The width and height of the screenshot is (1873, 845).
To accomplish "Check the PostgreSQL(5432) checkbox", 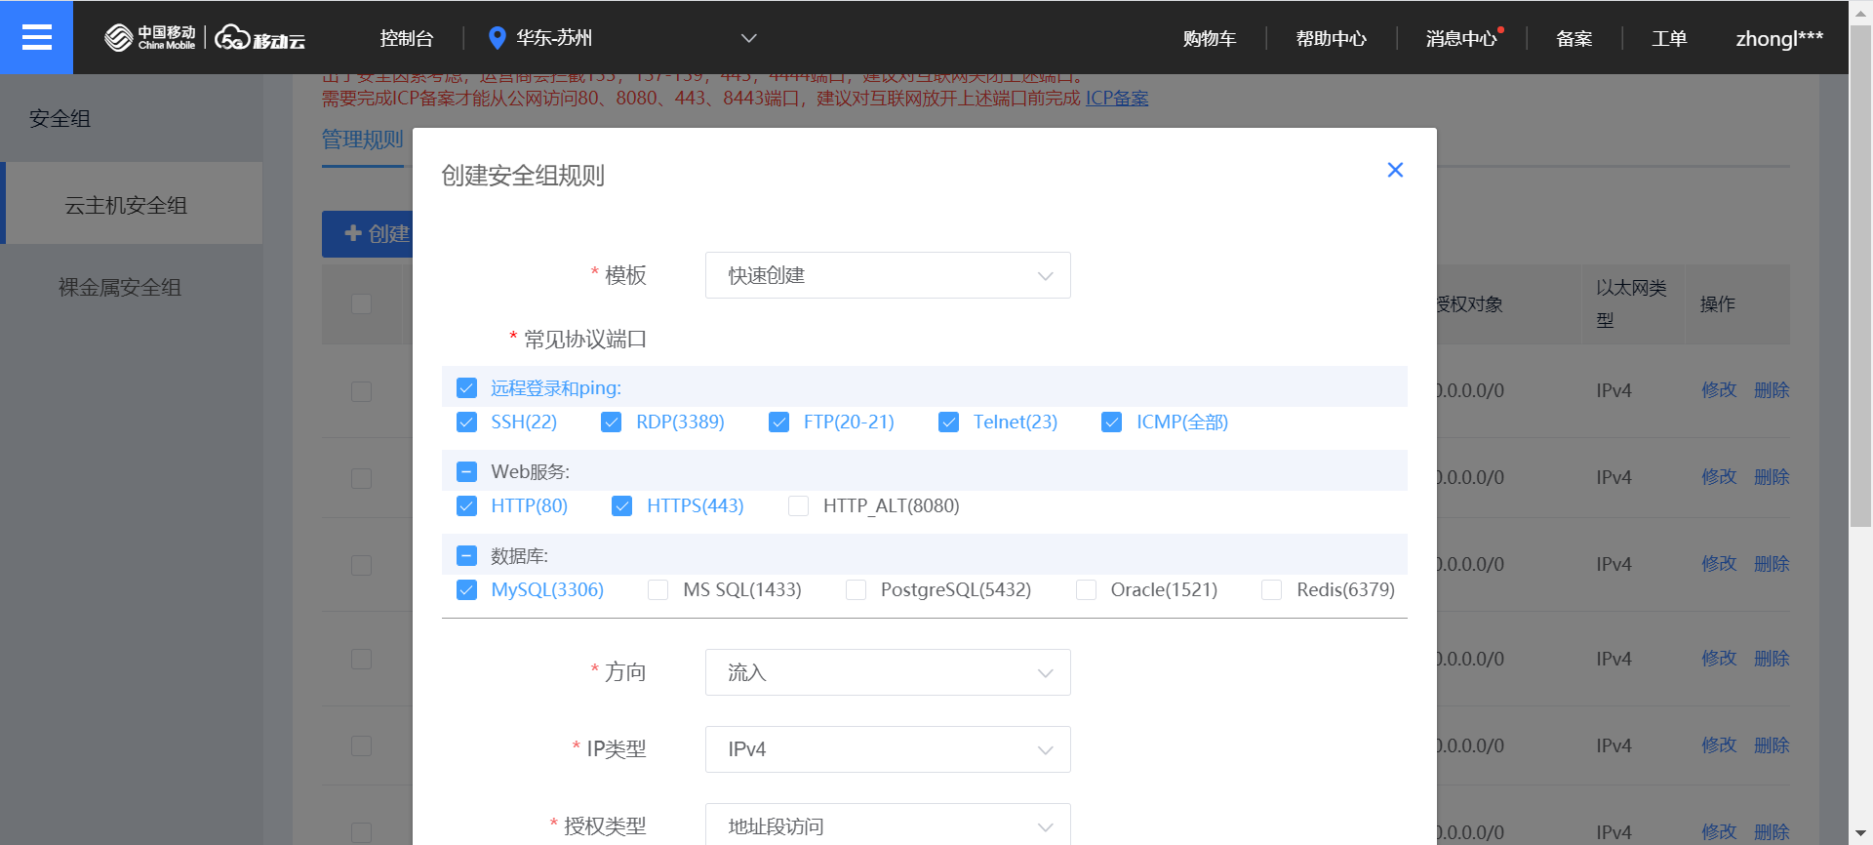I will point(856,589).
